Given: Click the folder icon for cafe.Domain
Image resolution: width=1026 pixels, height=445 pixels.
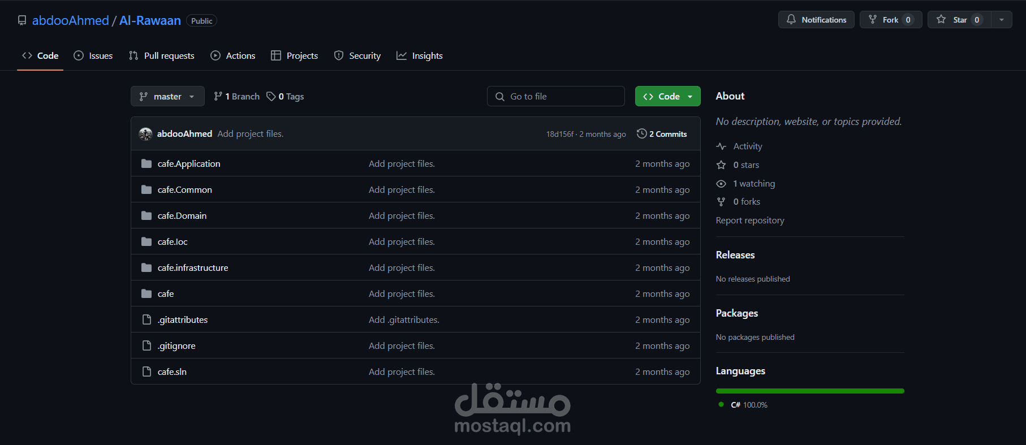Looking at the screenshot, I should pos(146,215).
